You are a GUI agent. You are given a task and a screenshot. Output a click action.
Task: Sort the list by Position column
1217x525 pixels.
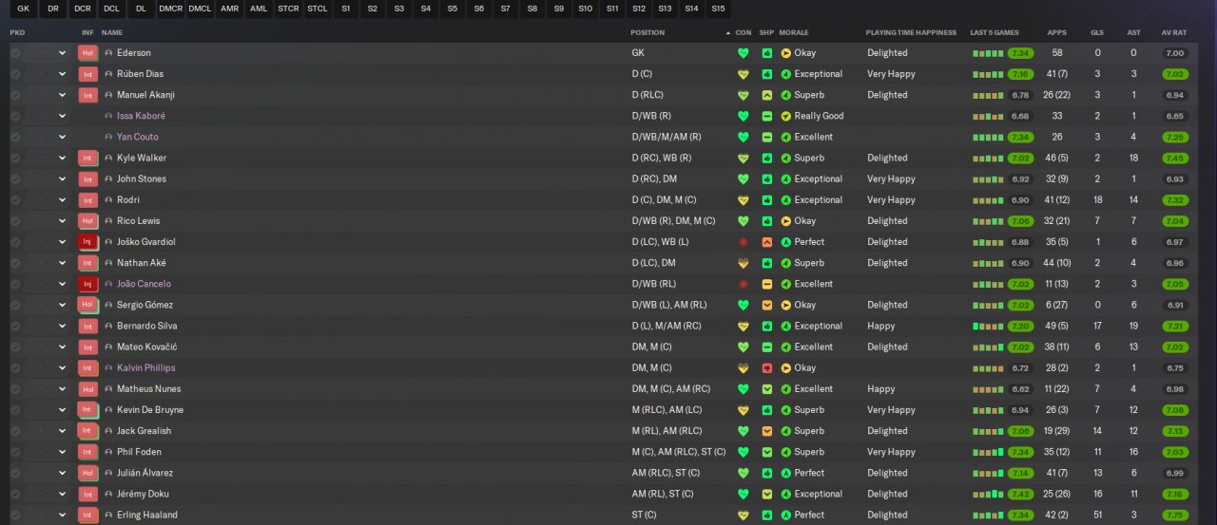pos(647,32)
